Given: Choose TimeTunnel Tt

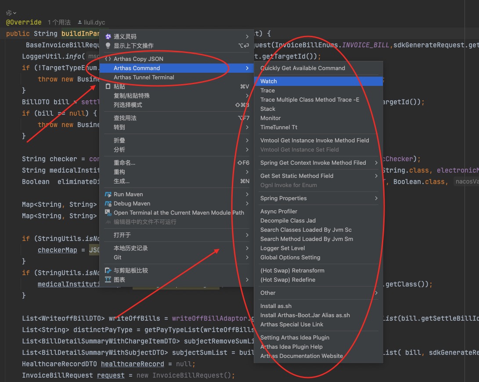Looking at the screenshot, I should point(318,127).
